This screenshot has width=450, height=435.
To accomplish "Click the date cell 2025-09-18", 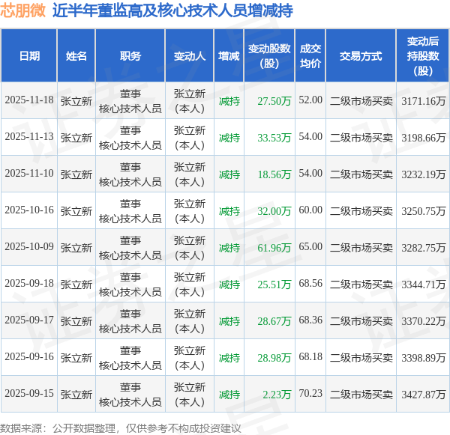I will pyautogui.click(x=29, y=284).
